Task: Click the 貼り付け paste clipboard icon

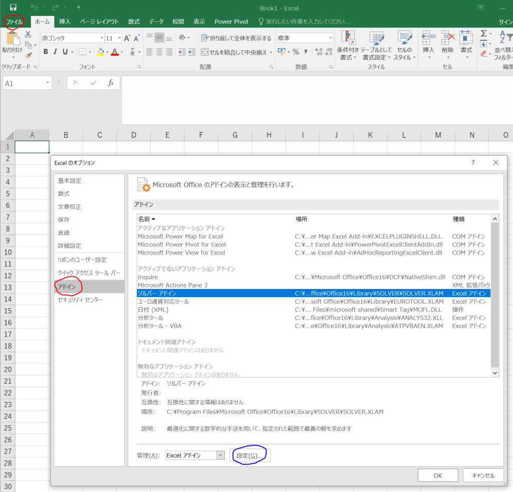Action: click(13, 39)
